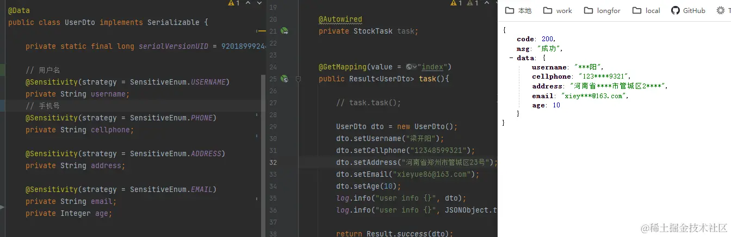Click SensitiveEnum.EMAIL in the annotation
The image size is (731, 237).
pyautogui.click(x=171, y=189)
